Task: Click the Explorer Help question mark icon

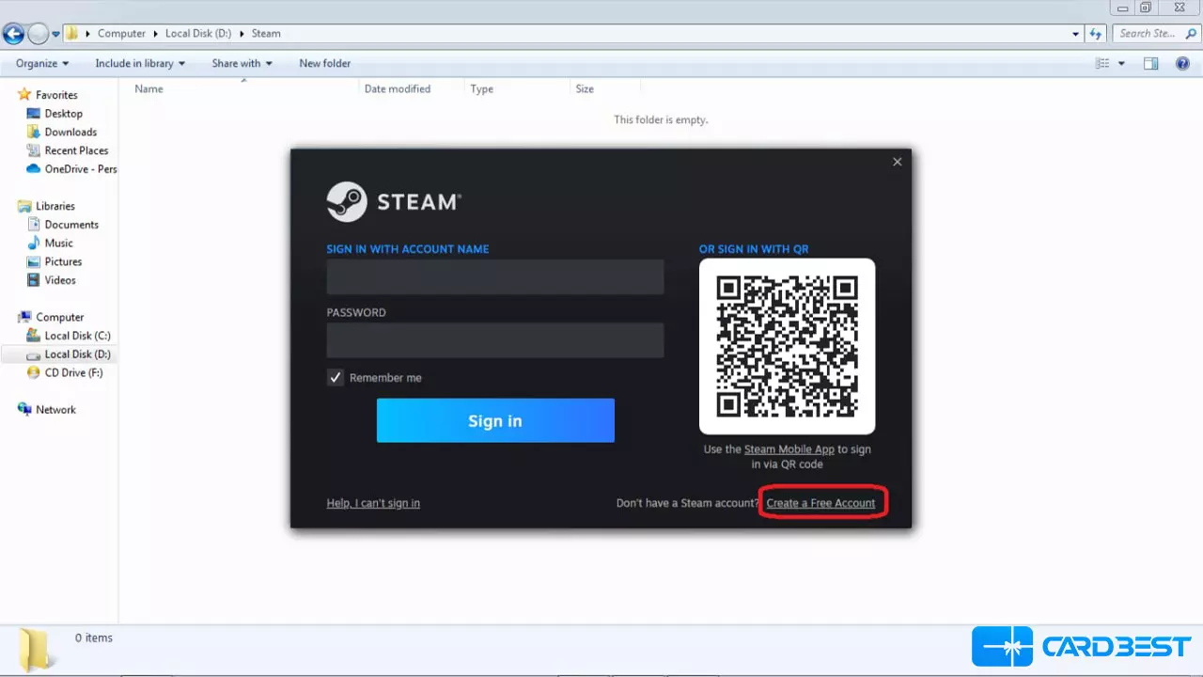Action: (x=1183, y=64)
